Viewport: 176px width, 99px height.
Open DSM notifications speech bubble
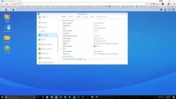coord(161,10)
